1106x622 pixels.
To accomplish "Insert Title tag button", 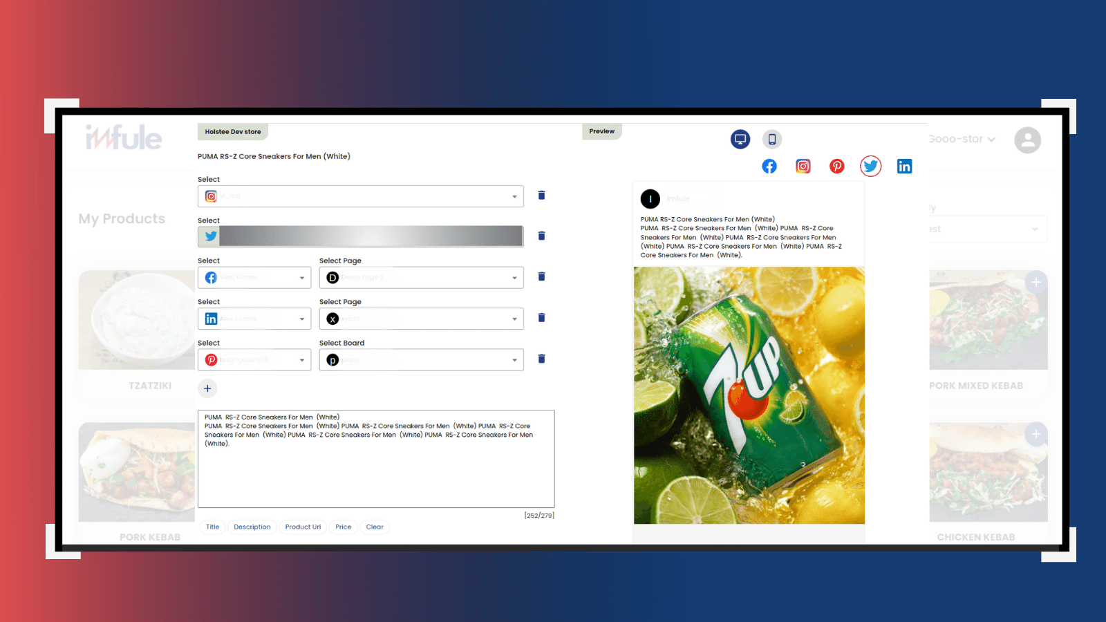I will [x=212, y=527].
